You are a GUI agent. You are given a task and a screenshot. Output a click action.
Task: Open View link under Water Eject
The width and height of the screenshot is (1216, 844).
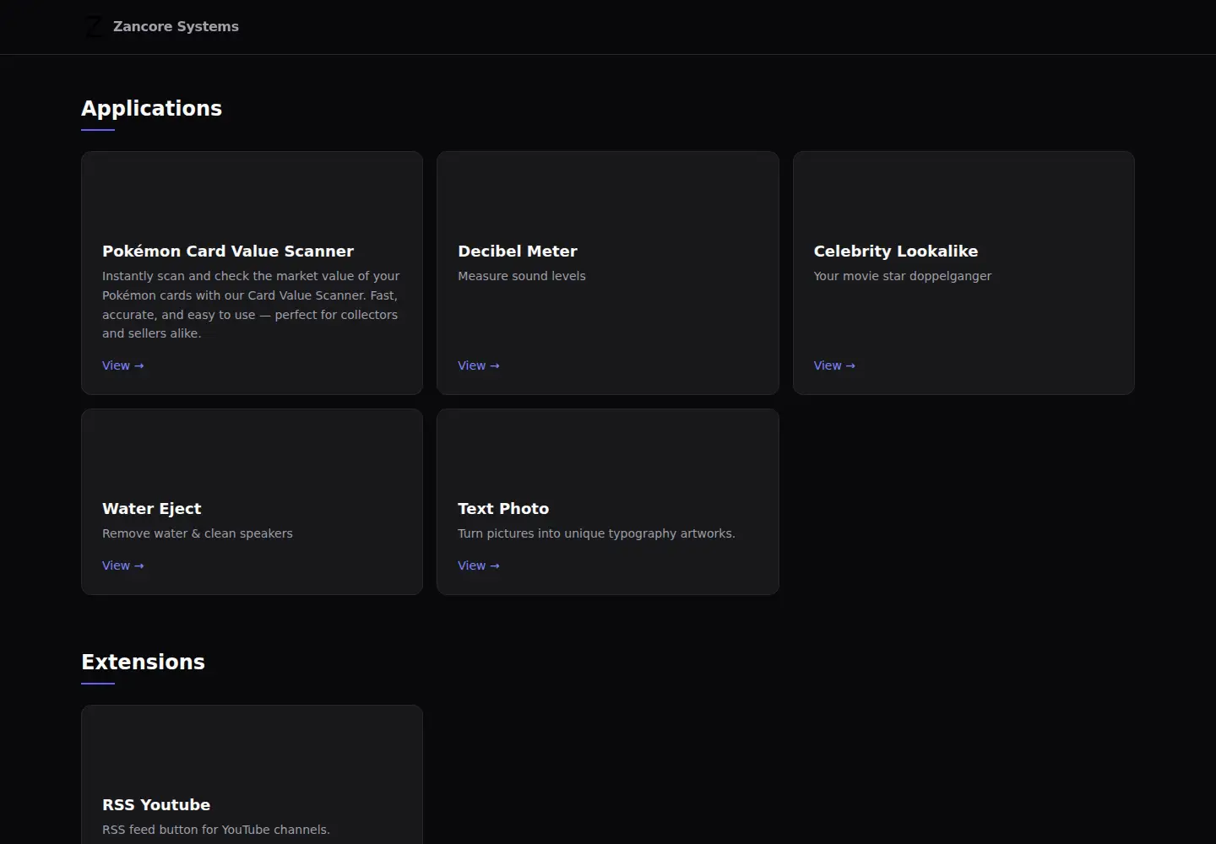123,565
